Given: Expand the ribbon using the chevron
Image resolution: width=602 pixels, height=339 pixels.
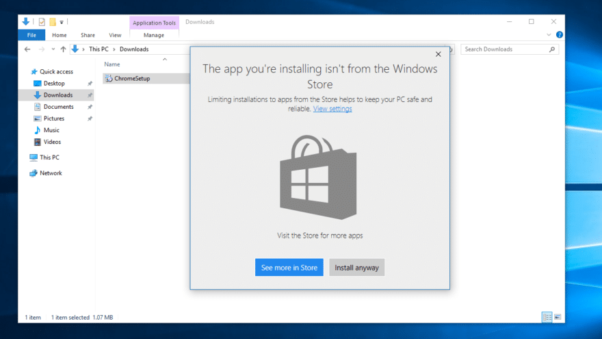Looking at the screenshot, I should pyautogui.click(x=549, y=35).
